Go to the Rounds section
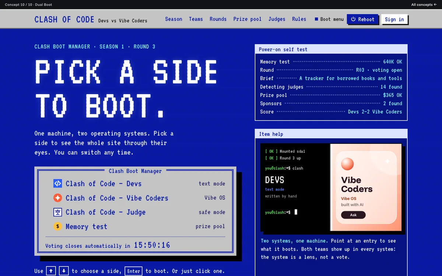 coord(218,19)
